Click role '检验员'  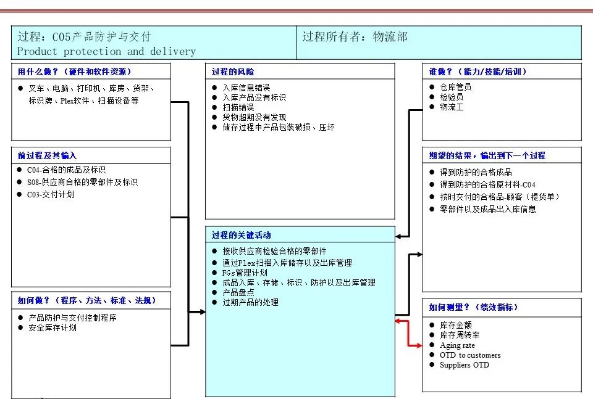pyautogui.click(x=452, y=97)
